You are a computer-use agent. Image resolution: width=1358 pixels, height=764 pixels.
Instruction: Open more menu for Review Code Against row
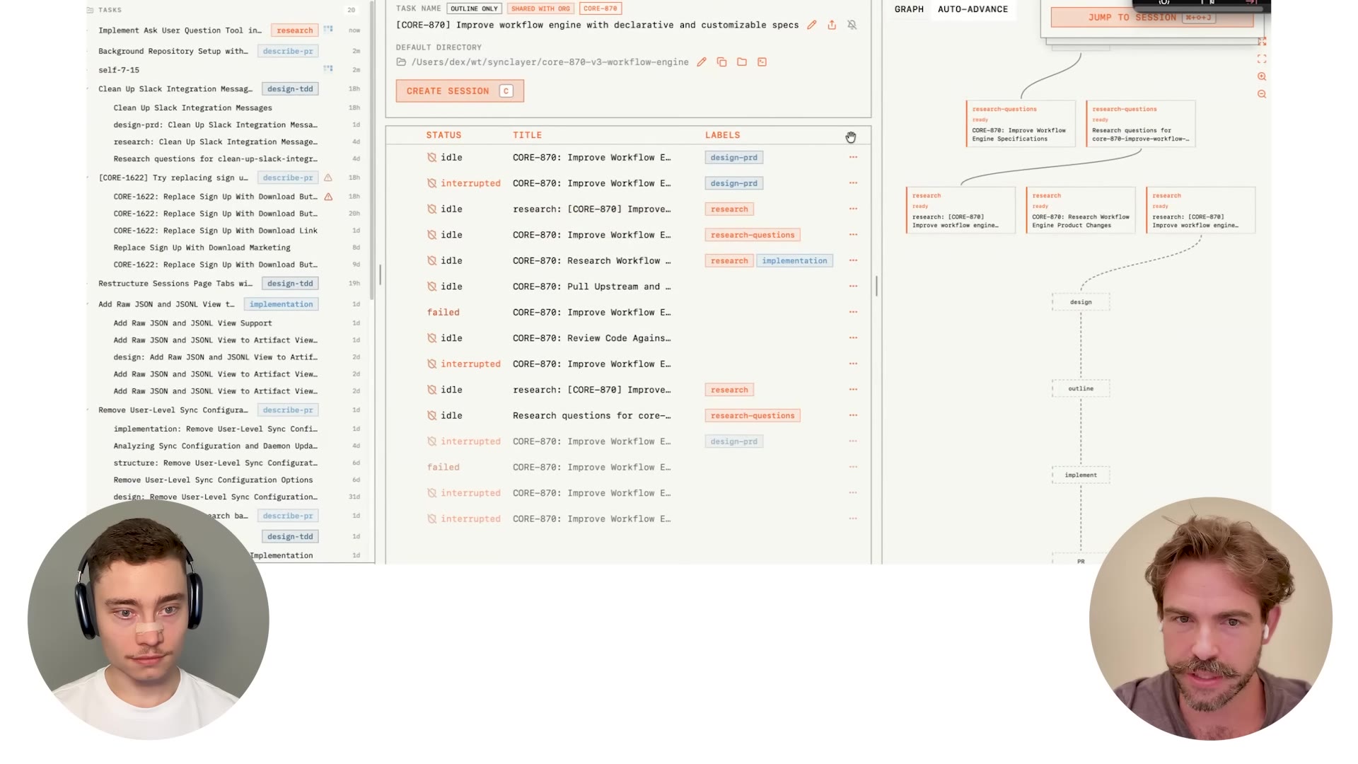point(853,338)
